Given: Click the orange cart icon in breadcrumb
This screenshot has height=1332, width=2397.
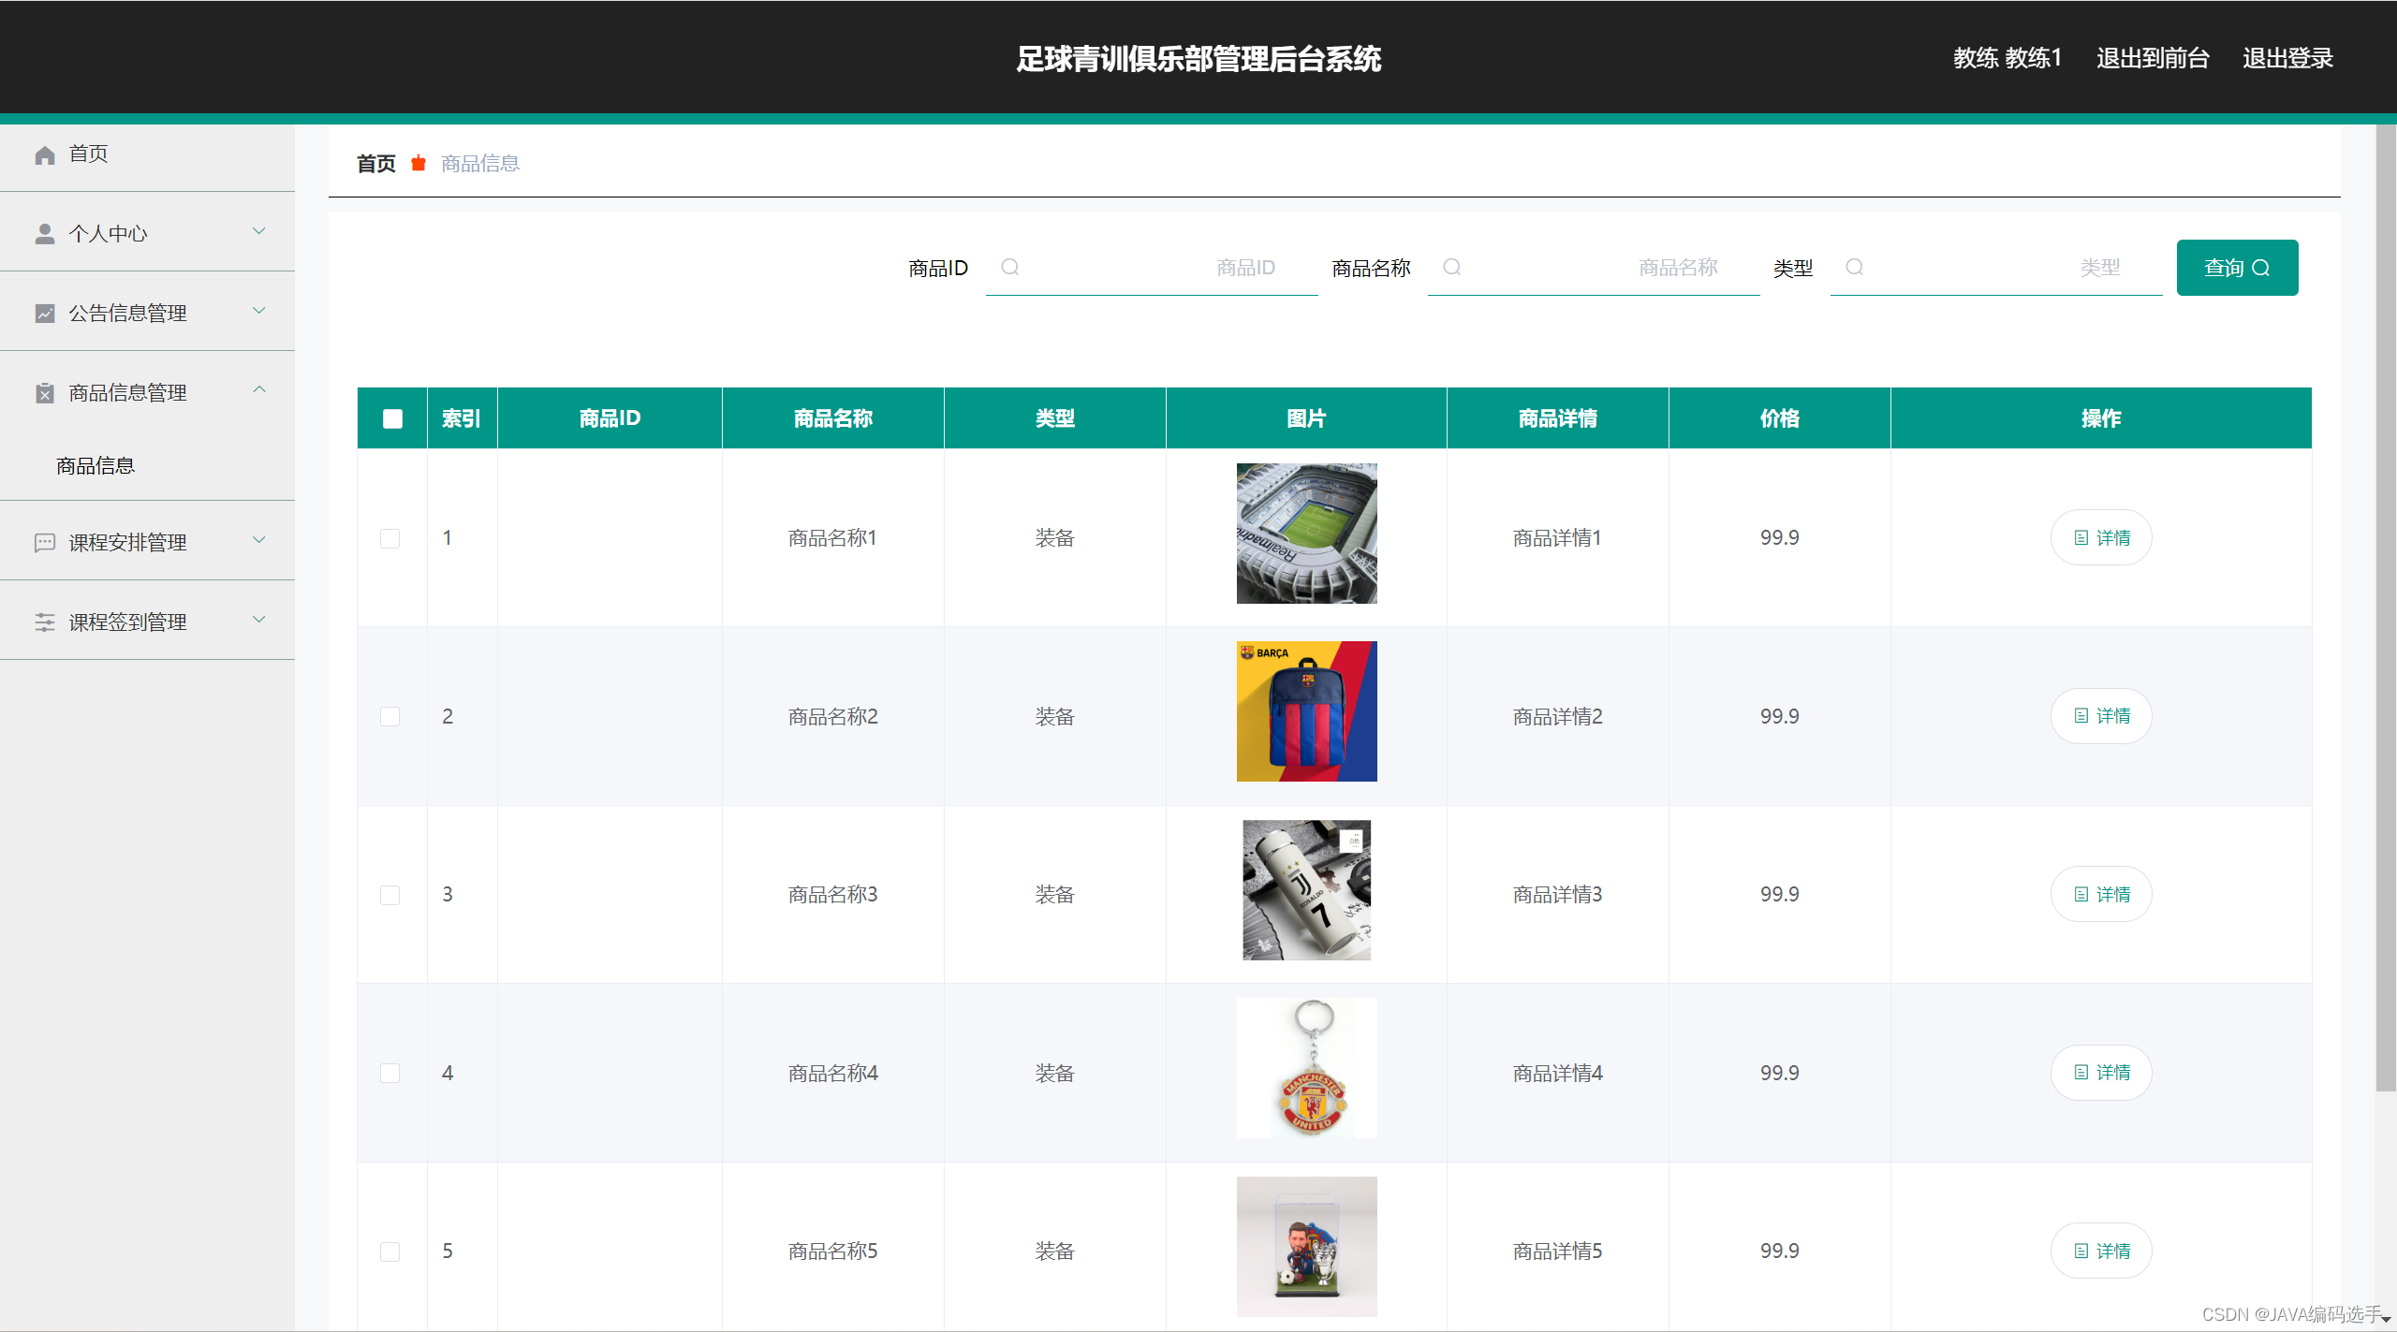Looking at the screenshot, I should (418, 163).
